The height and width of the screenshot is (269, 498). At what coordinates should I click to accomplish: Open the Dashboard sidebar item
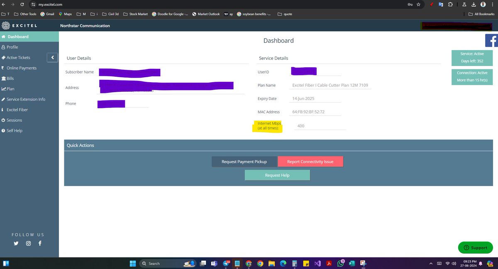pyautogui.click(x=29, y=37)
